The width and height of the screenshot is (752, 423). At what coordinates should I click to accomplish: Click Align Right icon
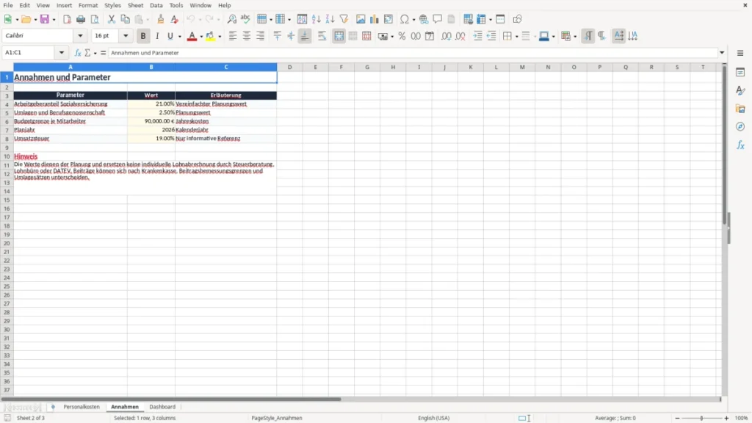[261, 36]
